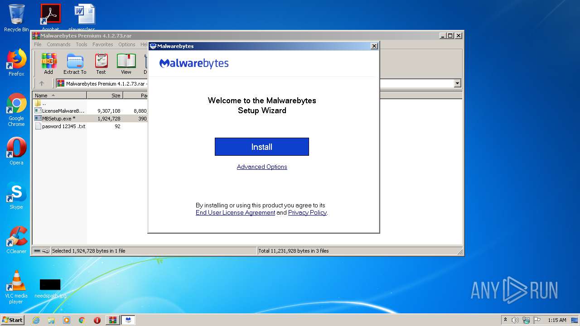Open the Windows Start menu
Viewport: 580px width, 326px height.
coord(13,320)
